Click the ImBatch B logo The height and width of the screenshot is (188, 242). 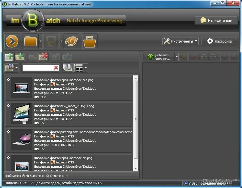33,20
